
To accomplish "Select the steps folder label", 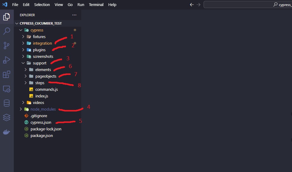I will pos(40,83).
